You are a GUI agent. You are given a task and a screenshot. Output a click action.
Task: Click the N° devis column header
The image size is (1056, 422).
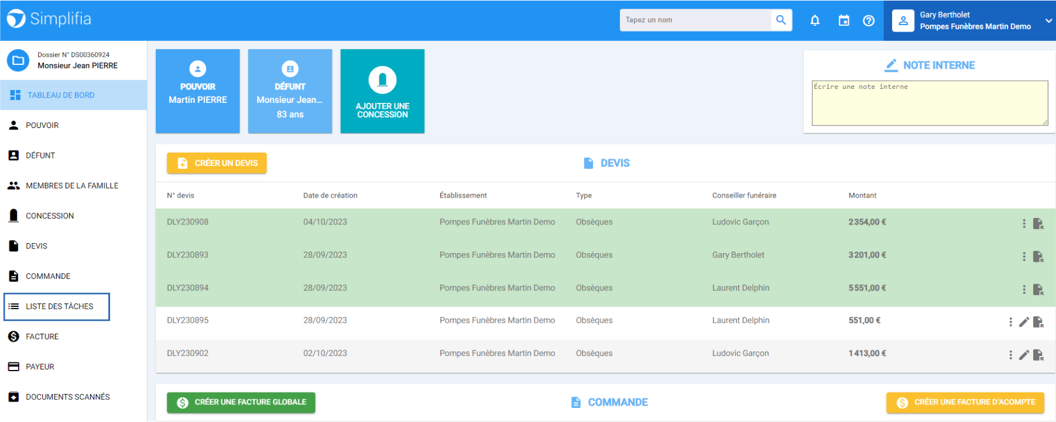tap(180, 195)
